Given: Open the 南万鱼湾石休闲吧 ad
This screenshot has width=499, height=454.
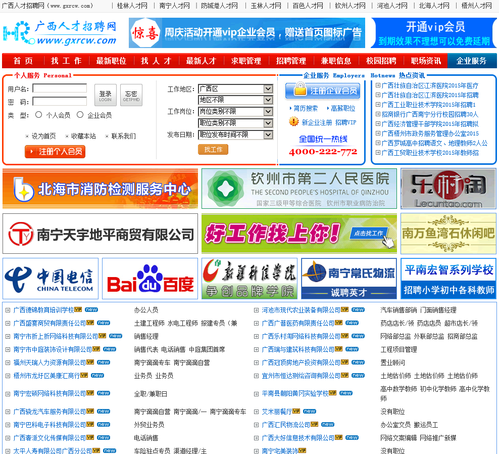Looking at the screenshot, I should pyautogui.click(x=448, y=234).
